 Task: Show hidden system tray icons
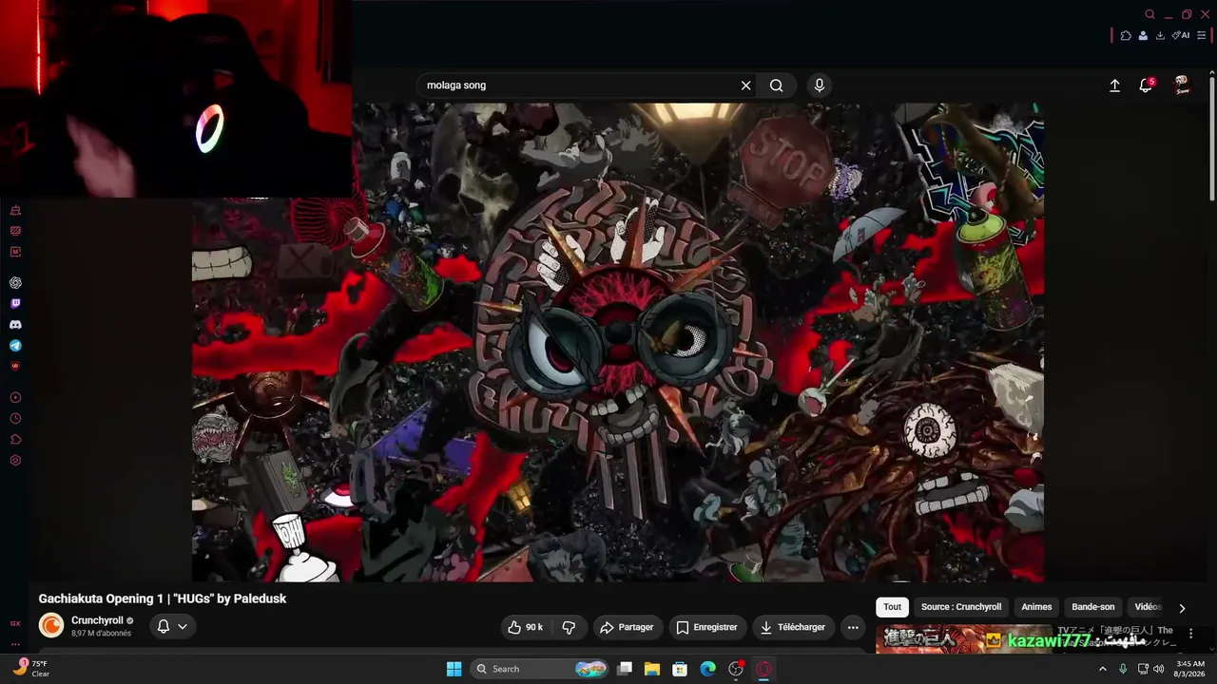(1103, 669)
